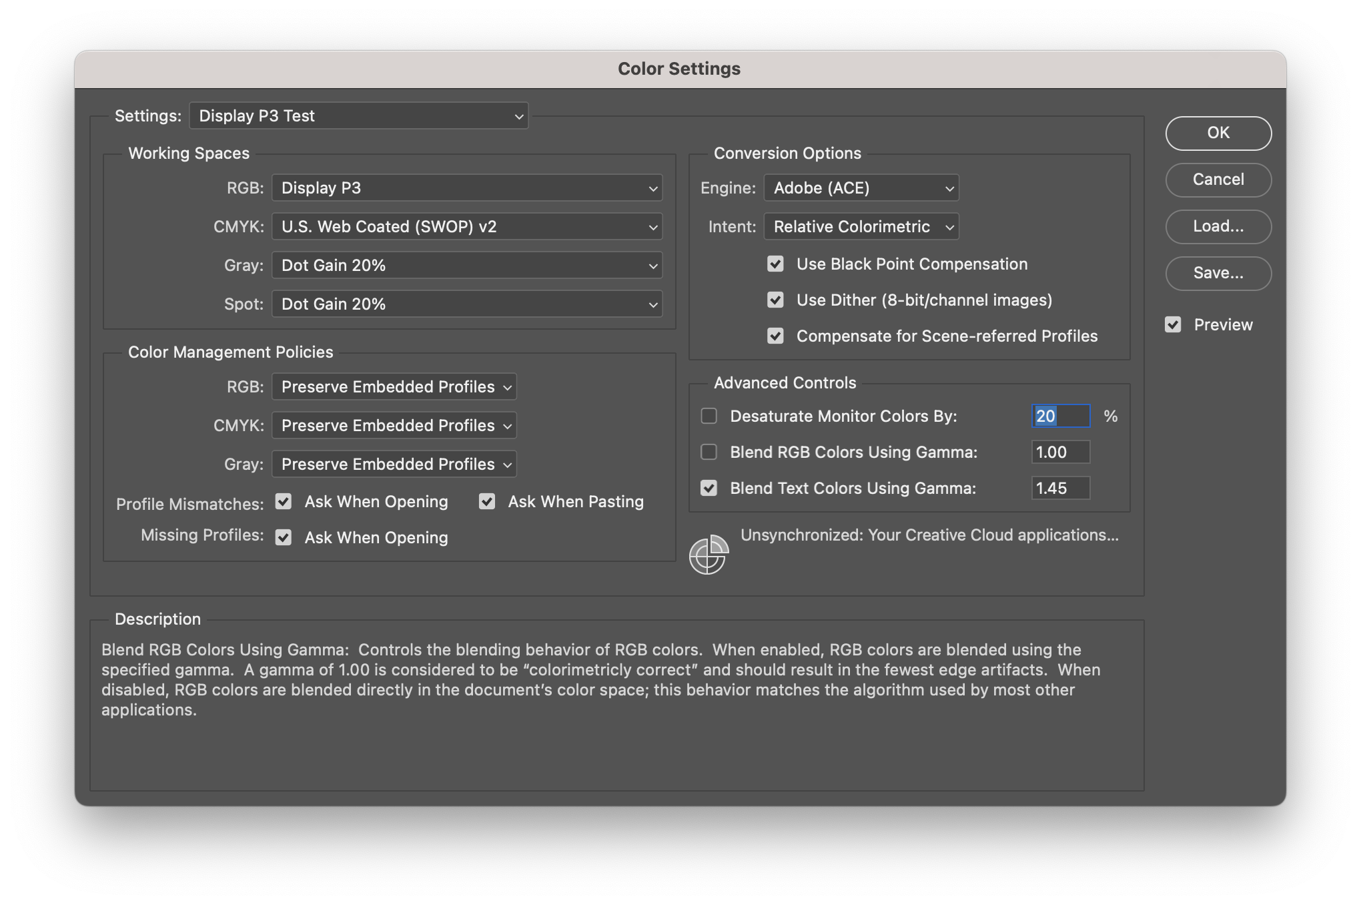Image resolution: width=1361 pixels, height=905 pixels.
Task: Select the Blend Text Colors gamma value field
Action: [1060, 488]
